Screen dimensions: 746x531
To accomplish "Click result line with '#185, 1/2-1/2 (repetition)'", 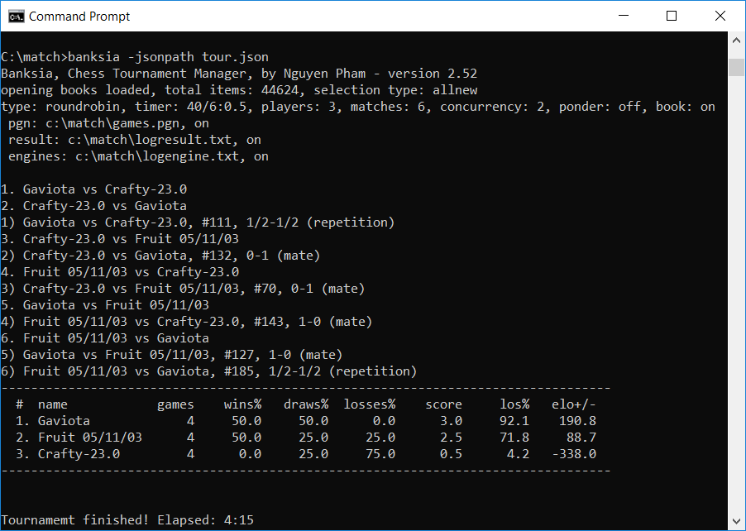I will (209, 371).
